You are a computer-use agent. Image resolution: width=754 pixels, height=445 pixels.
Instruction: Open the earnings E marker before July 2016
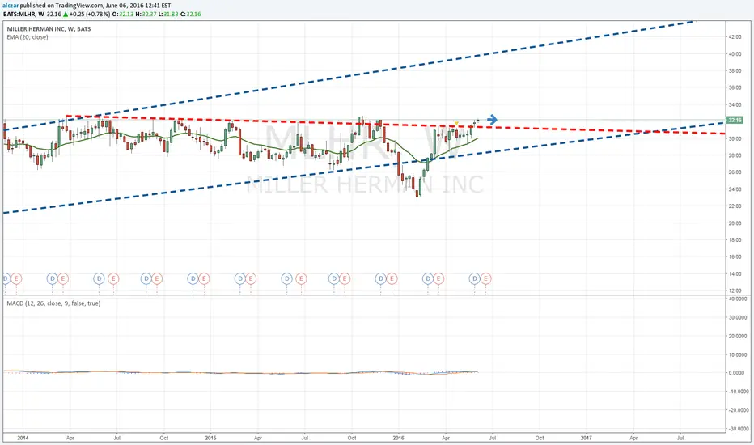485,278
